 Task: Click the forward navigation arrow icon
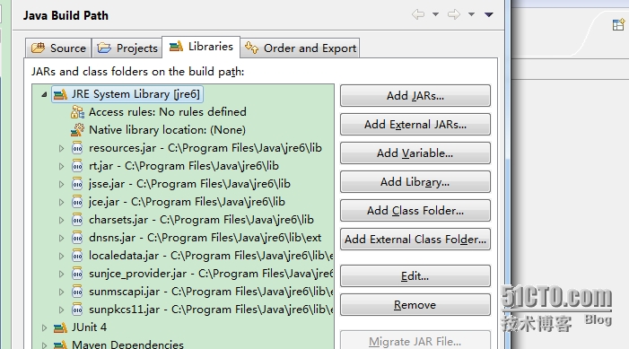454,15
